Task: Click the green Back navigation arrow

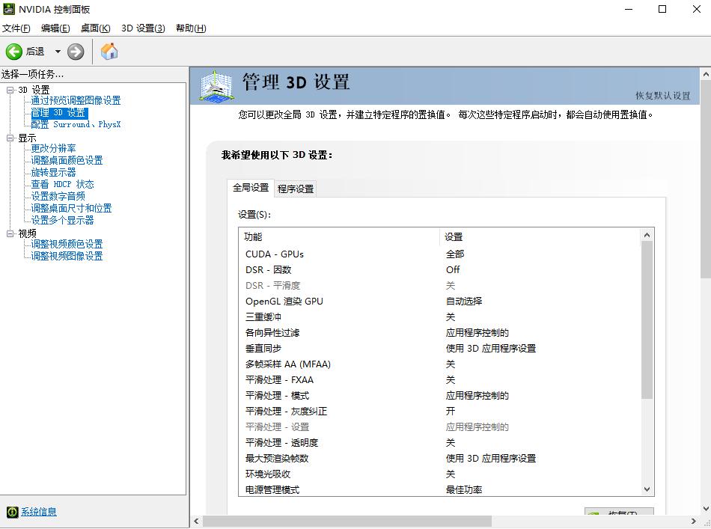Action: 15,51
